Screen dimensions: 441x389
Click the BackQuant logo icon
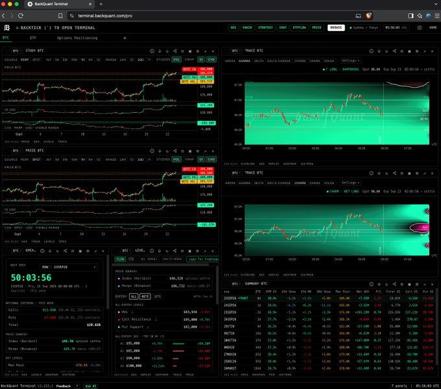tap(6, 27)
